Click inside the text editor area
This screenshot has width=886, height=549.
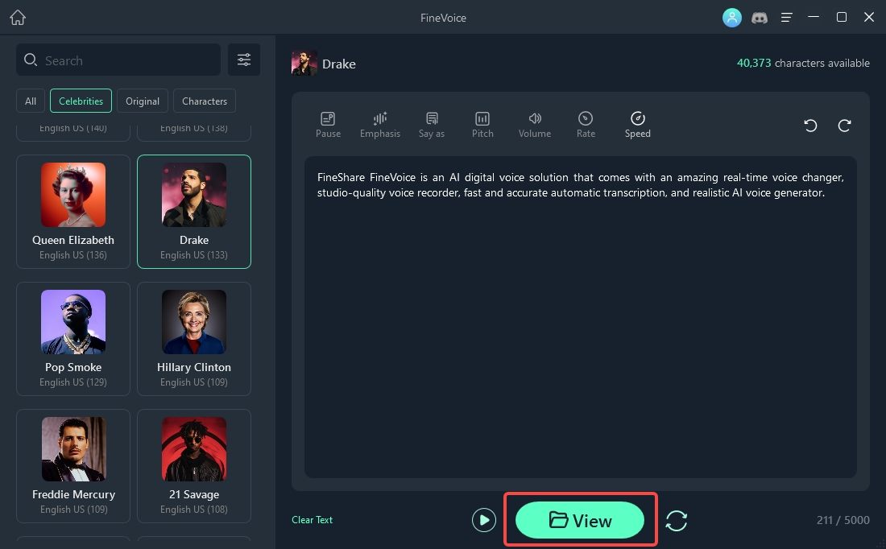tap(580, 317)
